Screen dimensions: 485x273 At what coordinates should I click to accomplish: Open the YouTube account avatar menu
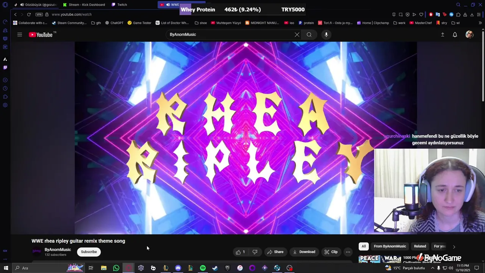[469, 35]
